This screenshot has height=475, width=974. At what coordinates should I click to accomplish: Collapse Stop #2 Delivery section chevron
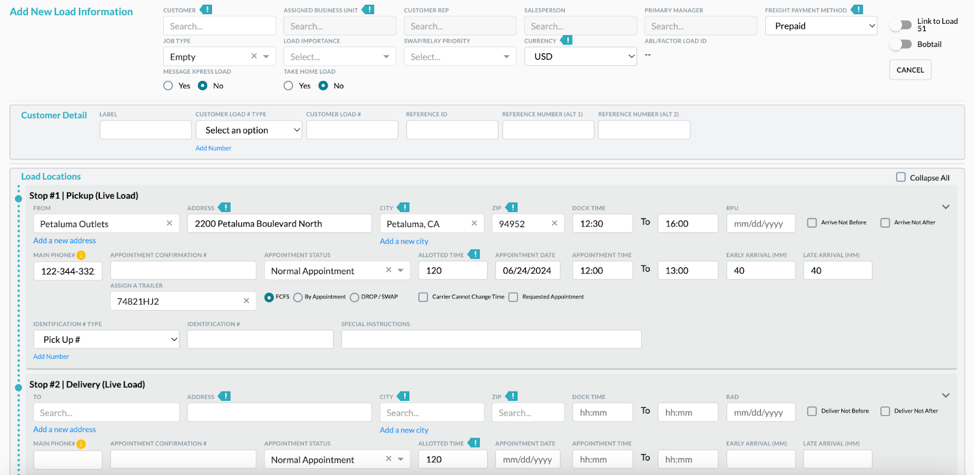(x=945, y=396)
